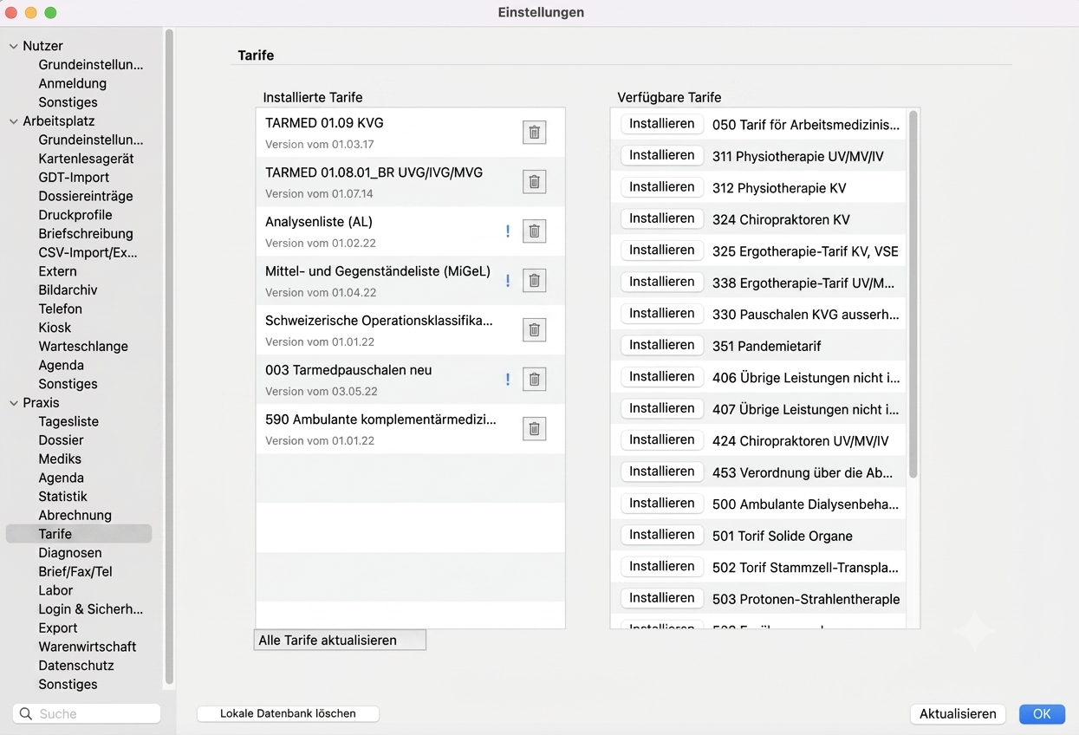Delete 590 Ambulante komplementärmedizin tariff

(x=535, y=429)
